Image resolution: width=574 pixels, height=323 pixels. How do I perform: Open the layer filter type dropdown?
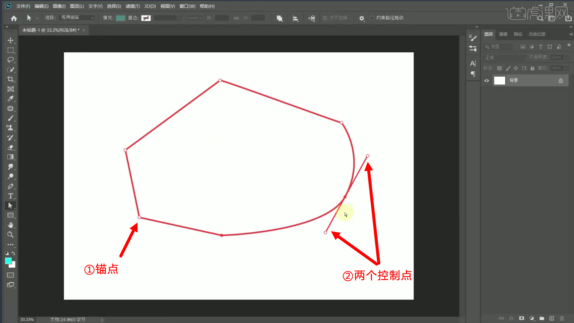(x=498, y=47)
